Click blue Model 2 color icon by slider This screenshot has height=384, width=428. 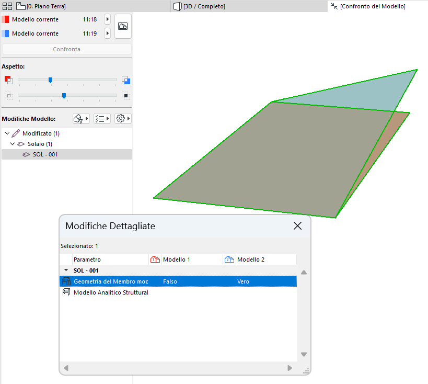coord(126,80)
